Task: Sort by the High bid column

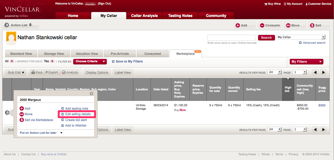Action: (x=288, y=89)
